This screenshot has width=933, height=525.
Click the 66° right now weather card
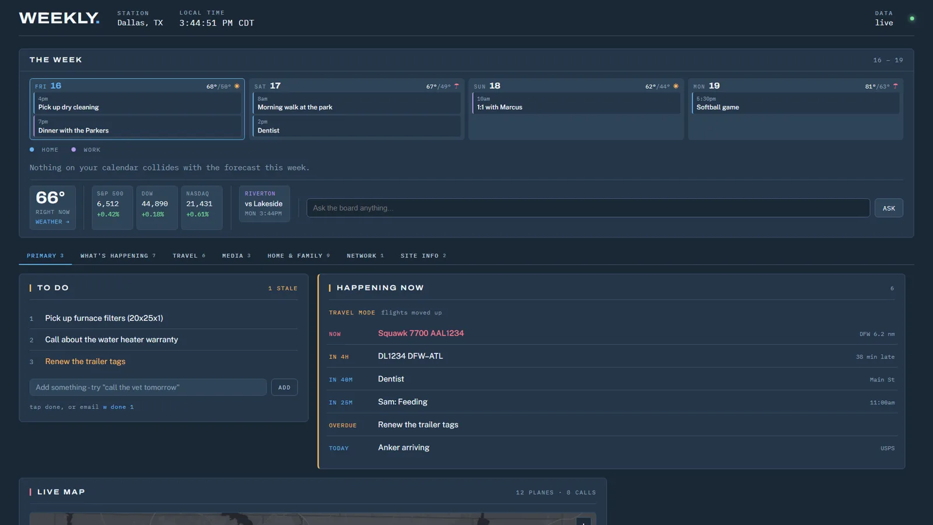[52, 208]
